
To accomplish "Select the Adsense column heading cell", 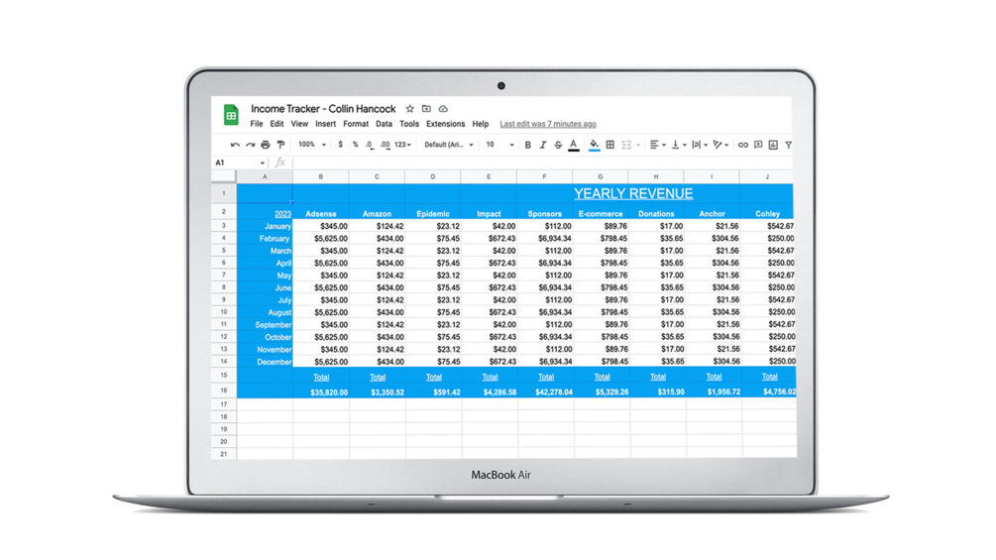I will (x=321, y=214).
